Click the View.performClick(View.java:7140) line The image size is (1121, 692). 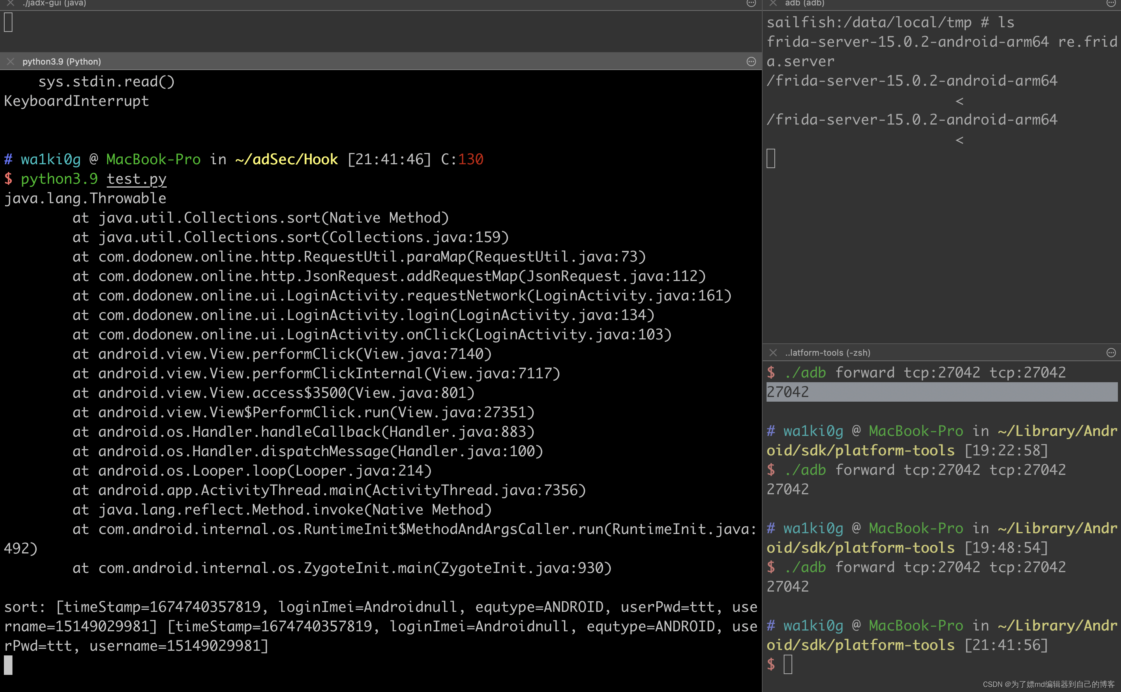[282, 354]
